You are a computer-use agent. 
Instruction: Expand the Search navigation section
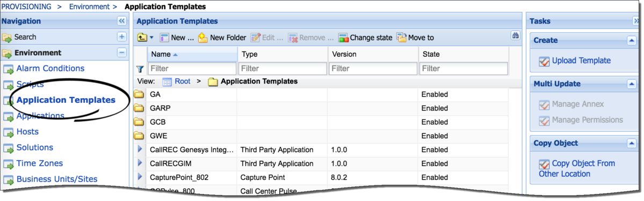[x=121, y=37]
